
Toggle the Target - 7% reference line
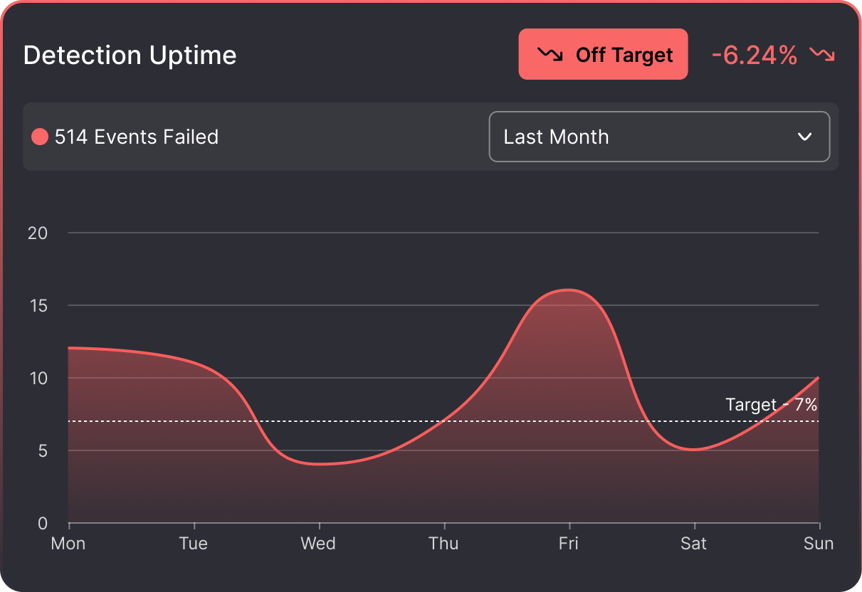pos(771,404)
